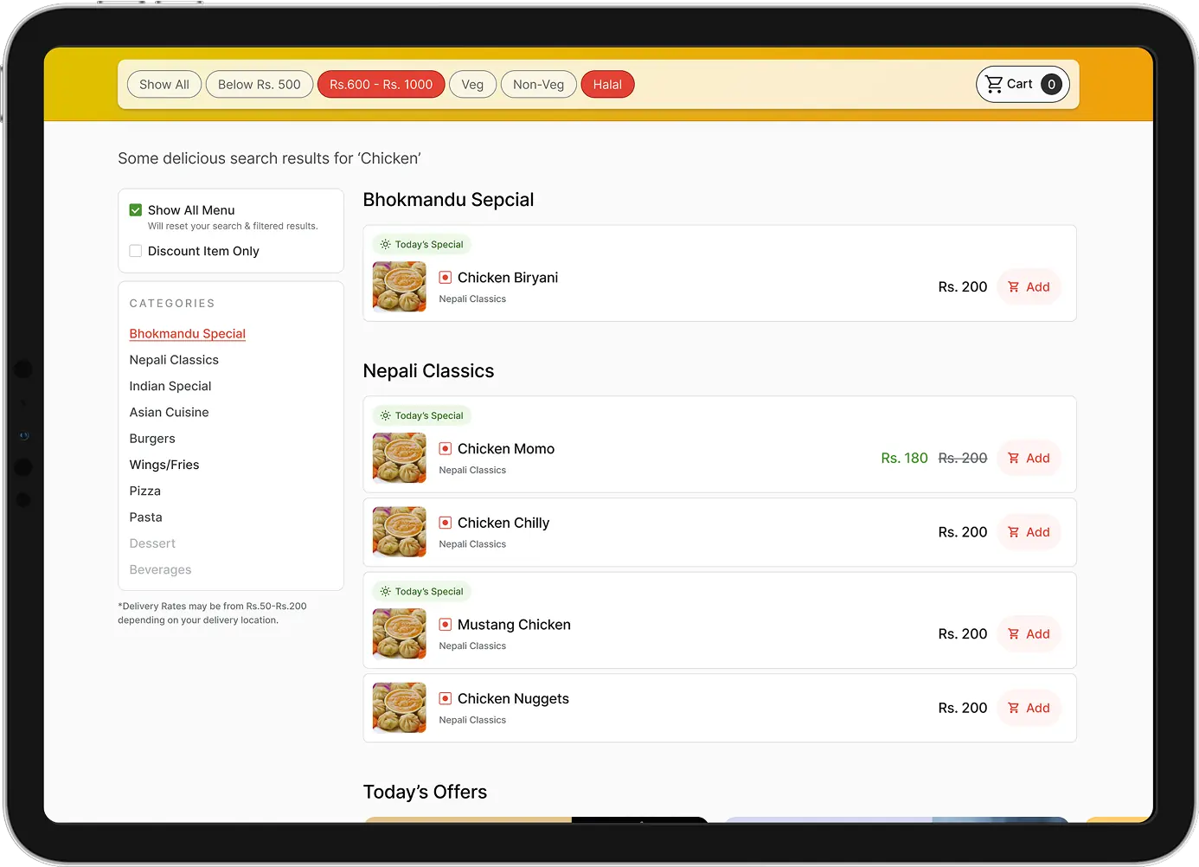Click the search results for 'Chicken' text

269,158
